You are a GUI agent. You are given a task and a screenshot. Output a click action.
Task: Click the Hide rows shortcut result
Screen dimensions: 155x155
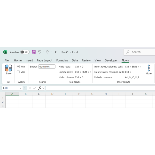click(71, 67)
